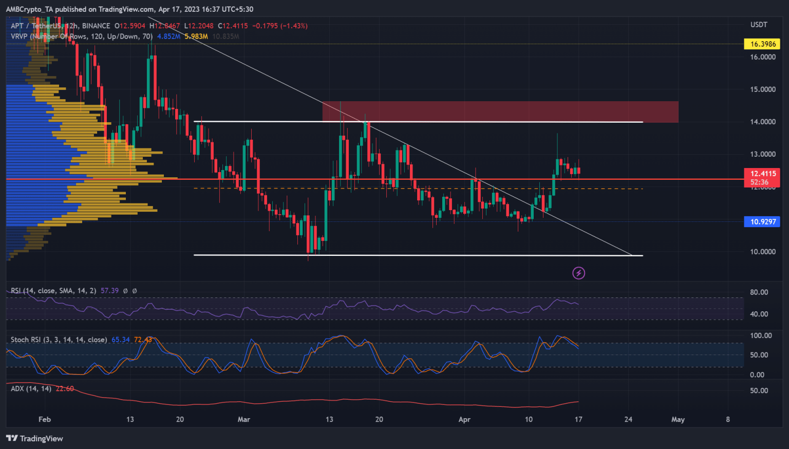The image size is (789, 449).
Task: Select the second Ø icon in RSI legend
Action: coord(134,291)
